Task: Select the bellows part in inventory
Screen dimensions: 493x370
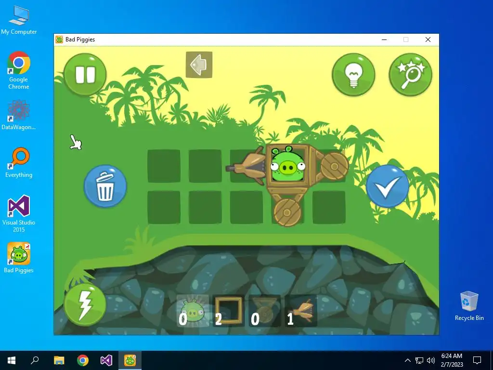Action: tap(301, 311)
